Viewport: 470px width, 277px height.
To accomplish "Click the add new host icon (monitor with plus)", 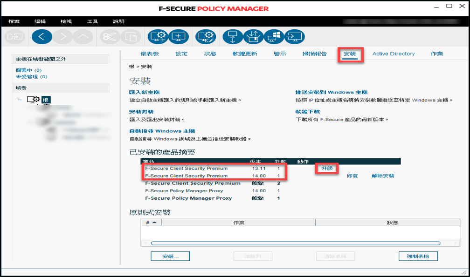I will click(178, 36).
